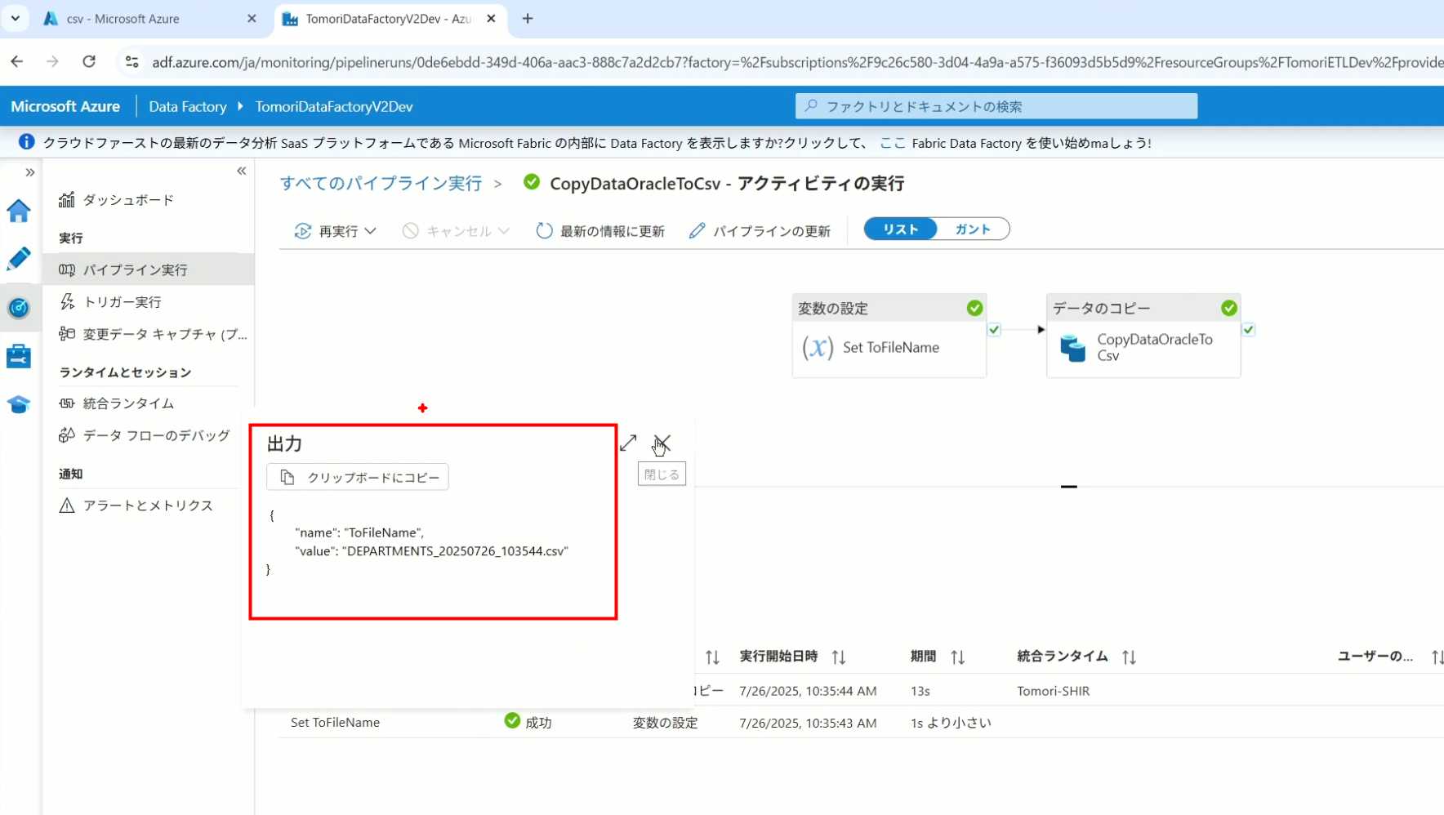The height and width of the screenshot is (815, 1444).
Task: Open the Author pencil icon
Action: [x=19, y=259]
